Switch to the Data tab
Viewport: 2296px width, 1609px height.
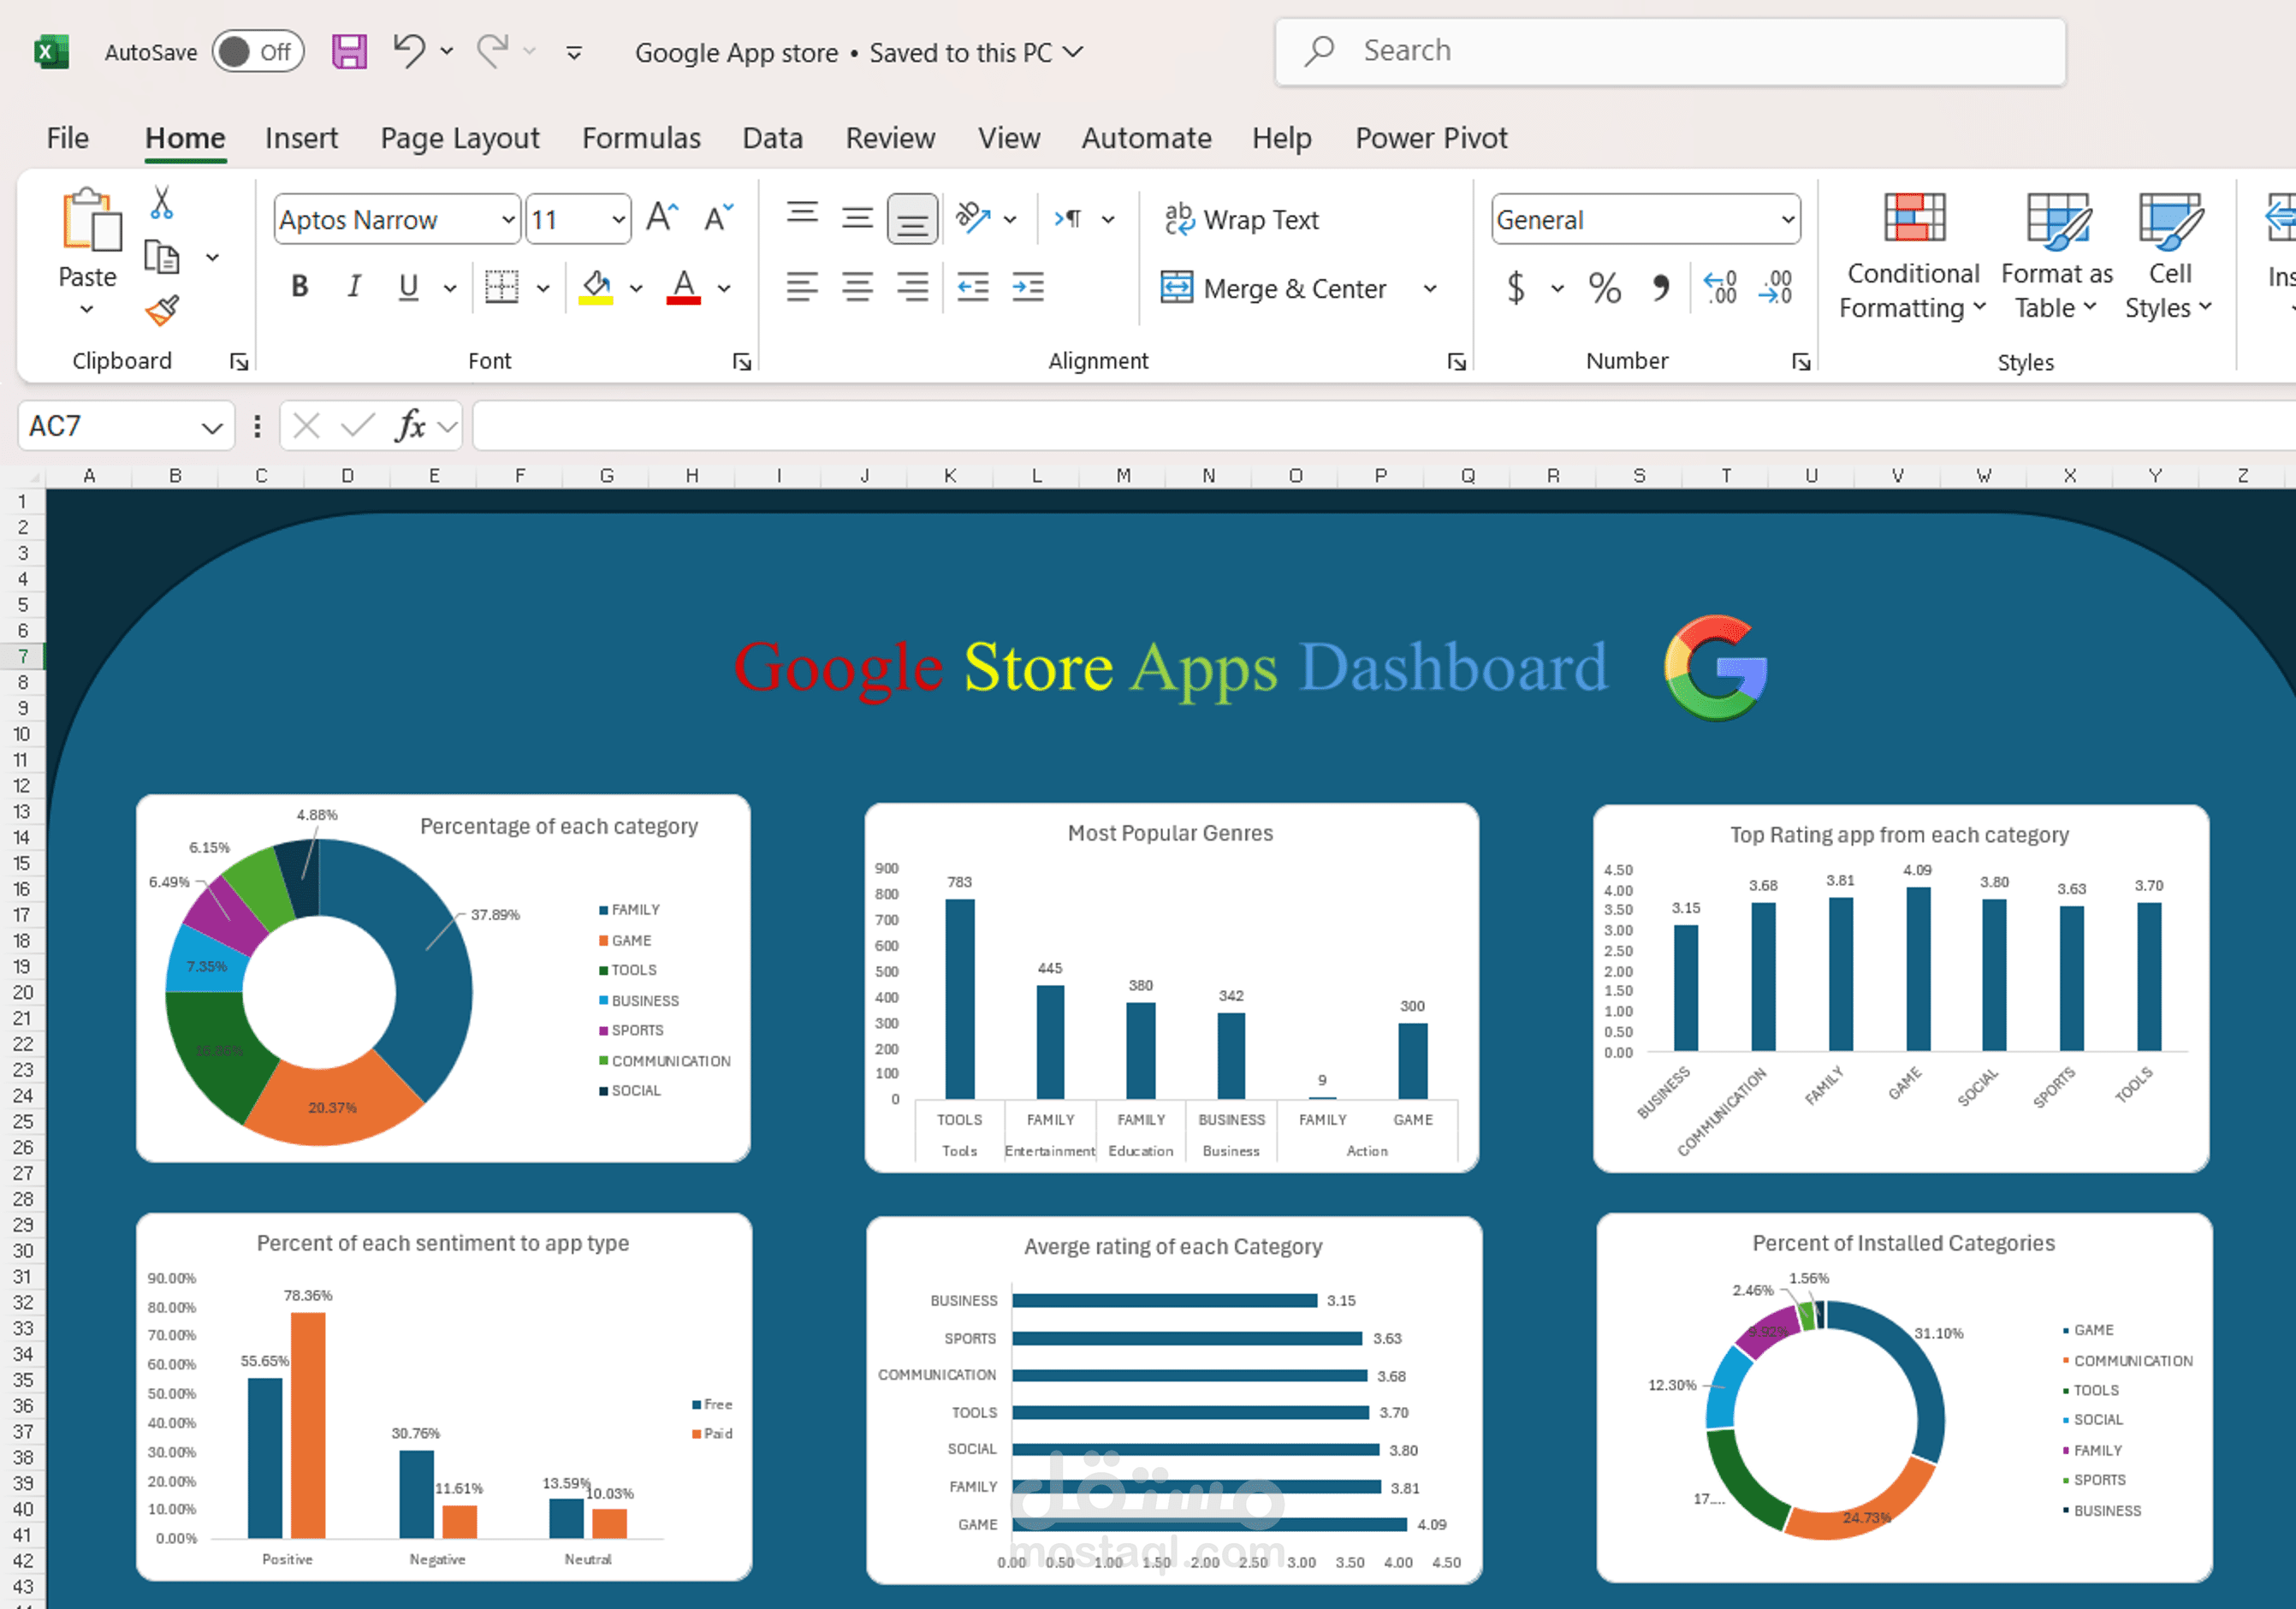tap(772, 138)
